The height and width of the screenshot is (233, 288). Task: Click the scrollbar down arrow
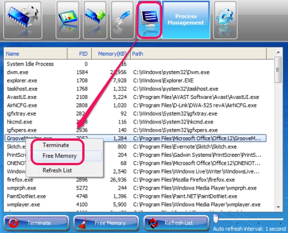278,207
